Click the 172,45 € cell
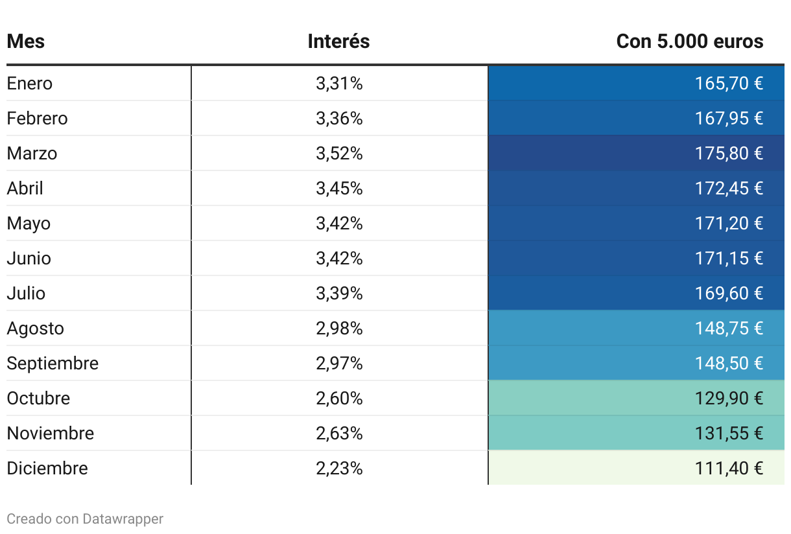This screenshot has height=534, width=791. (729, 189)
